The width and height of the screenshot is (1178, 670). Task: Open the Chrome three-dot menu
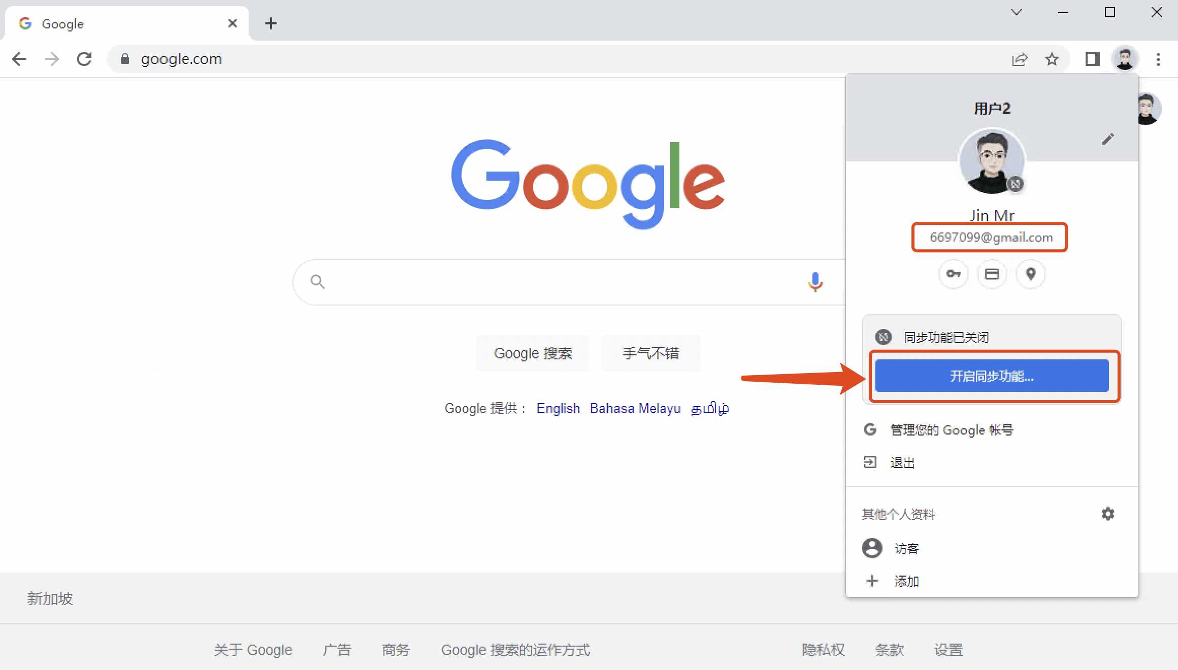(1158, 59)
